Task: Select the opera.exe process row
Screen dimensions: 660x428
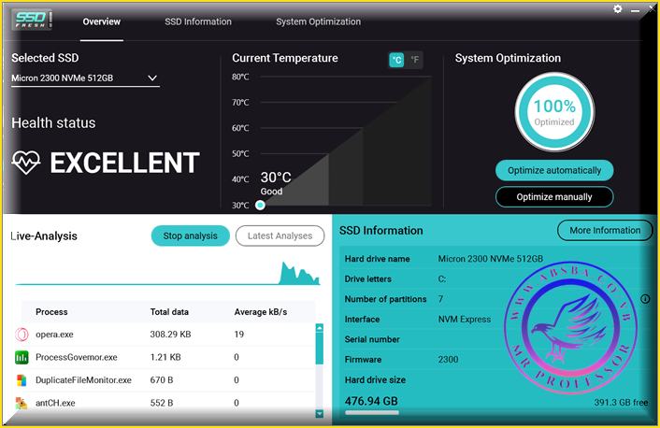Action: point(165,335)
